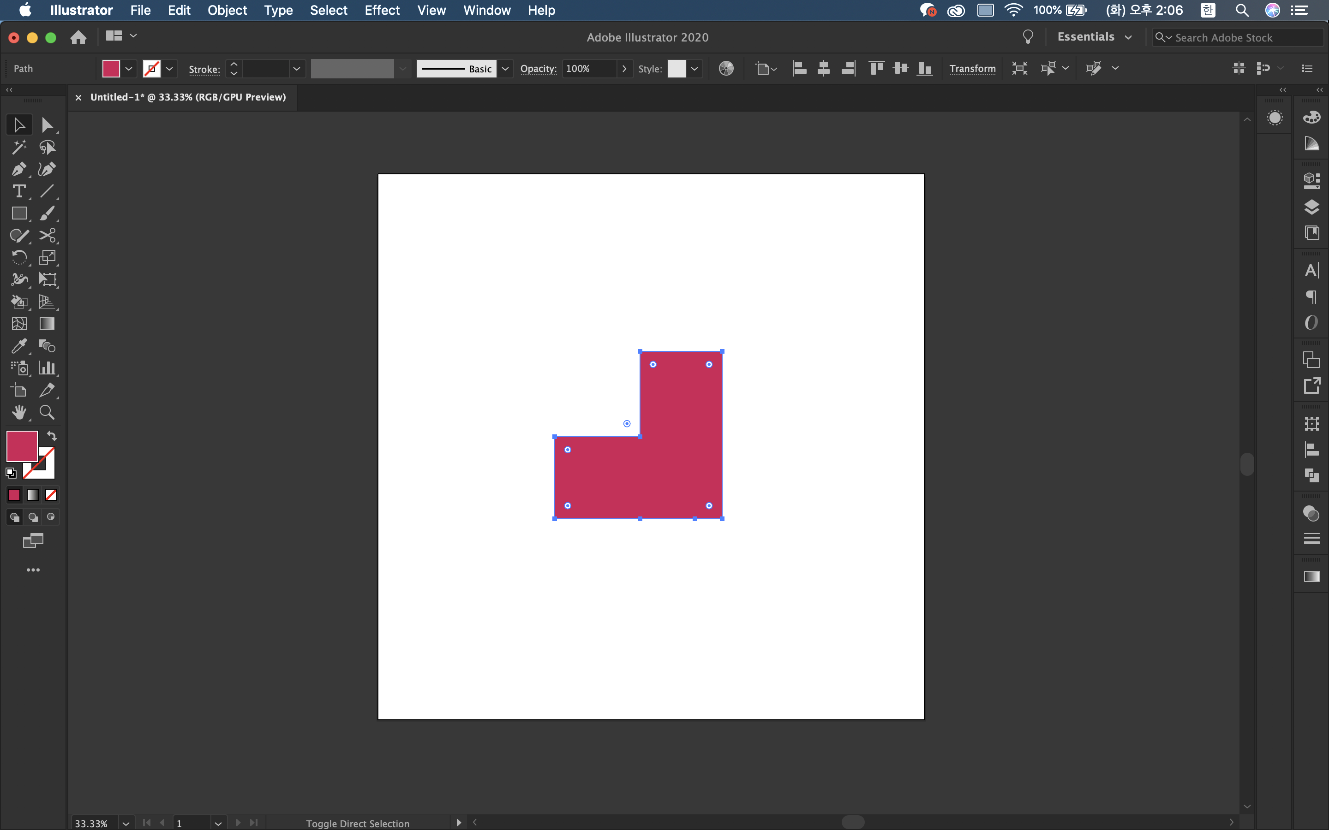Select the Magic Wand tool

pyautogui.click(x=18, y=147)
